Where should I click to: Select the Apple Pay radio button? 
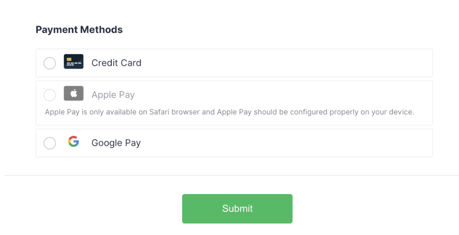click(x=50, y=95)
